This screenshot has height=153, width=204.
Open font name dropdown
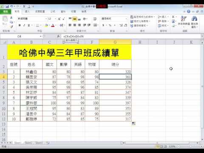pos(46,19)
